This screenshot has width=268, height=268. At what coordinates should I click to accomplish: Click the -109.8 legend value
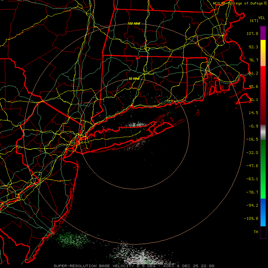point(251,219)
